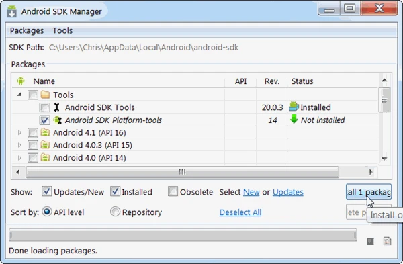Minimize the Android SDK Manager window
The height and width of the screenshot is (264, 403).
[x=329, y=9]
